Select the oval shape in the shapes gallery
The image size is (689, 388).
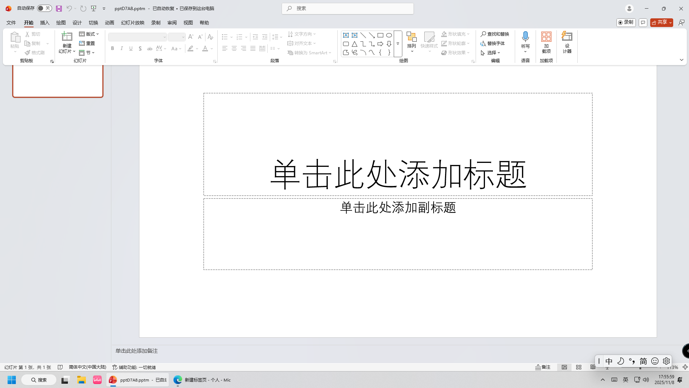coord(389,35)
